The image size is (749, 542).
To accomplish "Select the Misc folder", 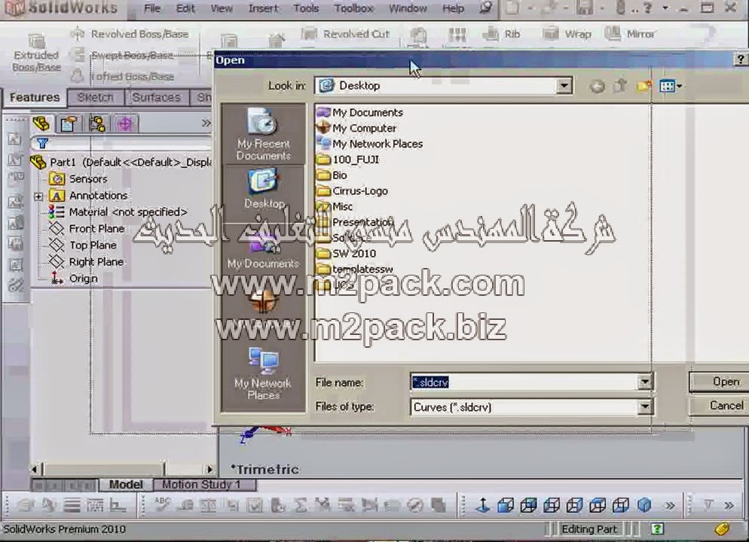I will [335, 207].
